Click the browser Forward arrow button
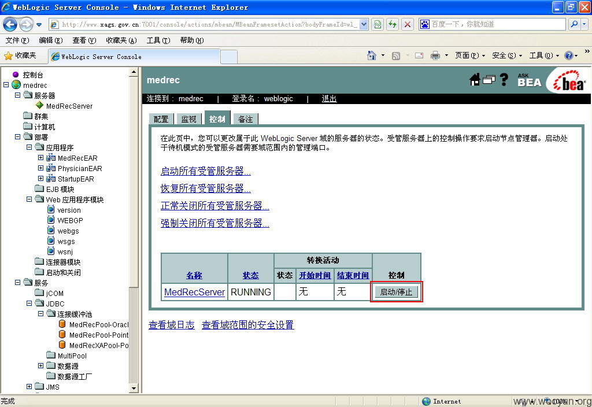The image size is (592, 407). pos(25,24)
